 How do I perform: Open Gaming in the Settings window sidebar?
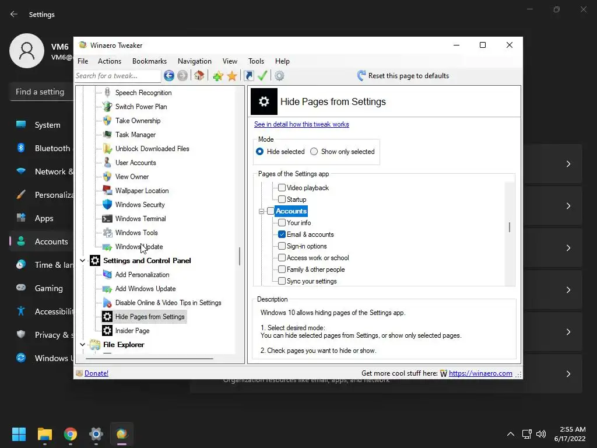[x=49, y=288]
